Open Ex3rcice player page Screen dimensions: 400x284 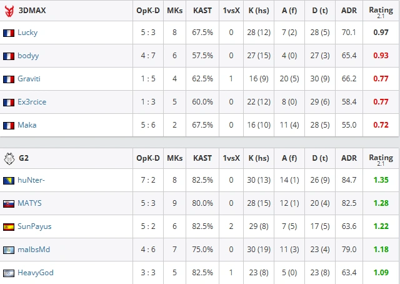tap(32, 102)
